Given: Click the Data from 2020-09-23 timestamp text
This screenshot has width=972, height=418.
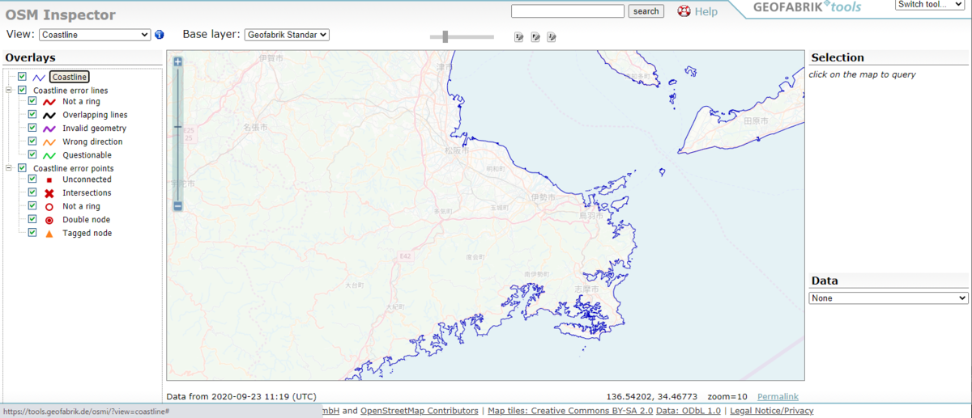Looking at the screenshot, I should point(241,397).
